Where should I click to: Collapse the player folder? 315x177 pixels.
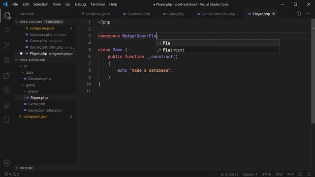point(25,91)
